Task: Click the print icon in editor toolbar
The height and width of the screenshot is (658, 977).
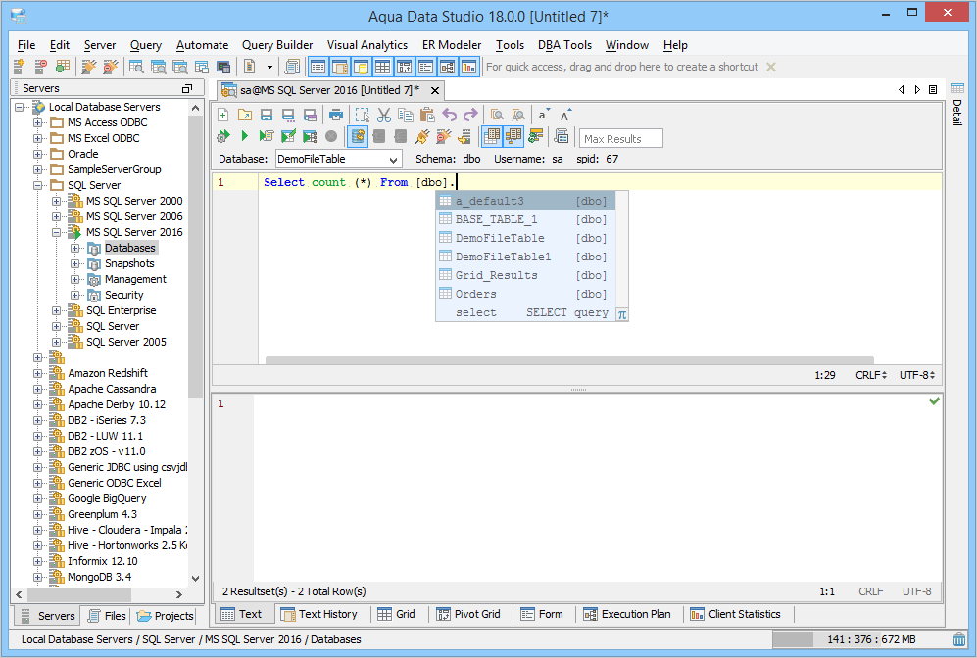Action: coord(336,115)
